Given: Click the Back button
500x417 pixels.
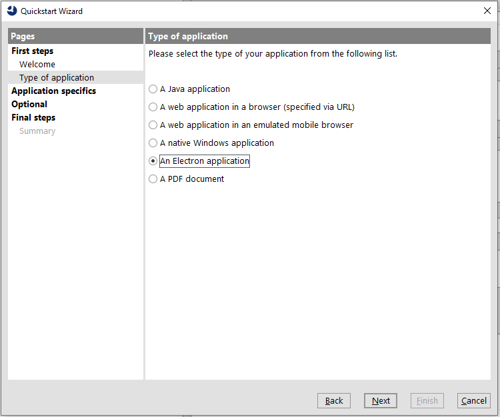Looking at the screenshot, I should tap(334, 400).
